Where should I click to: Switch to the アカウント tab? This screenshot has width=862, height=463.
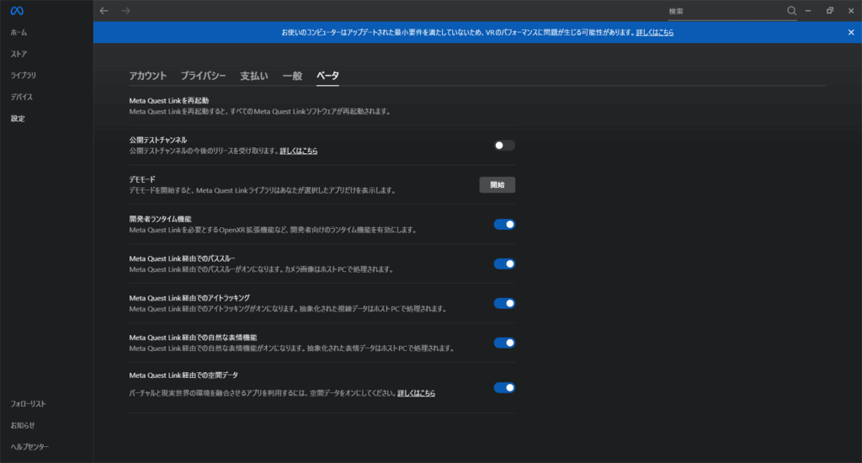pyautogui.click(x=148, y=76)
